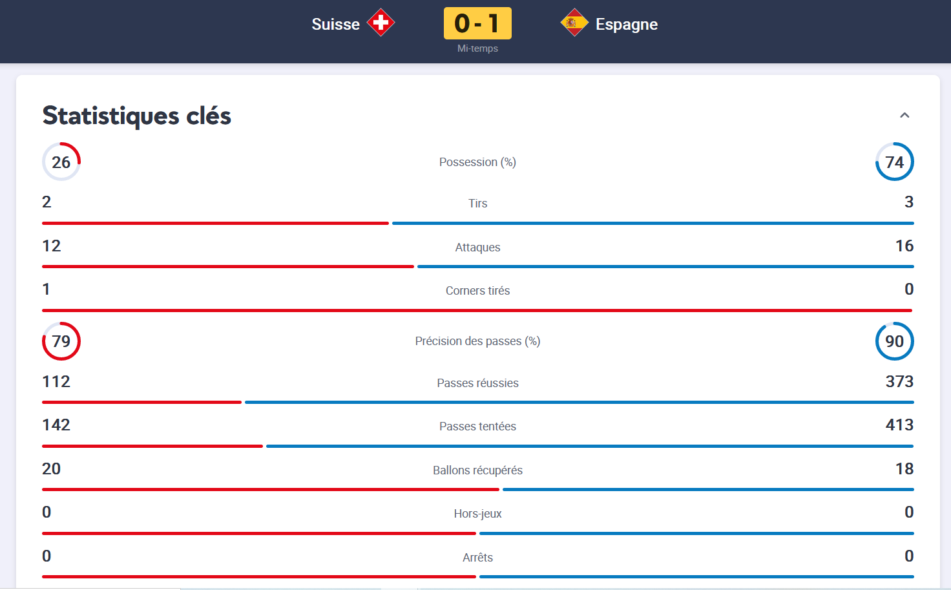Click the Spain flag icon
The width and height of the screenshot is (951, 590).
574,23
